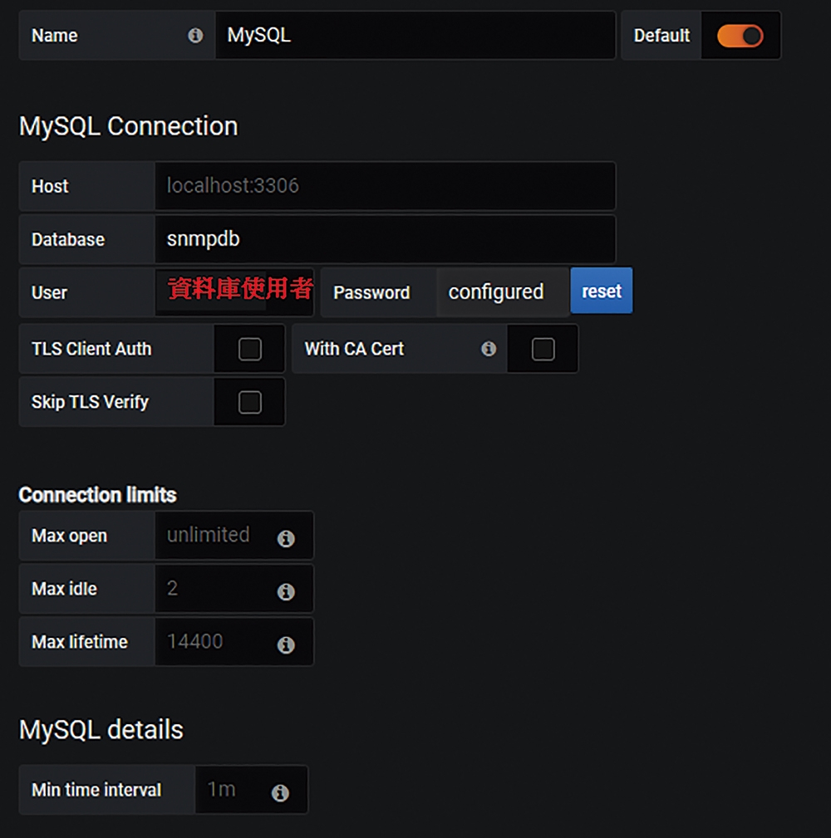Click the Max open info icon
Screen dimensions: 831x838
pos(286,538)
